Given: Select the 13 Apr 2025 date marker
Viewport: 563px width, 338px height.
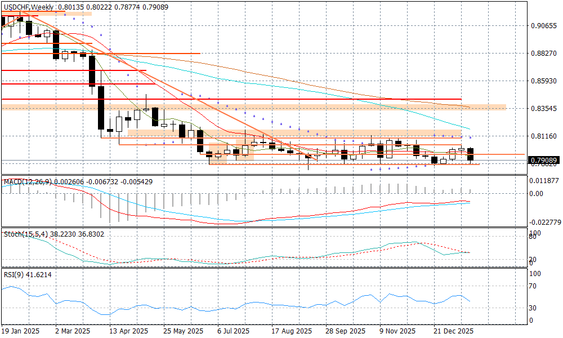Looking at the screenshot, I should point(129,331).
